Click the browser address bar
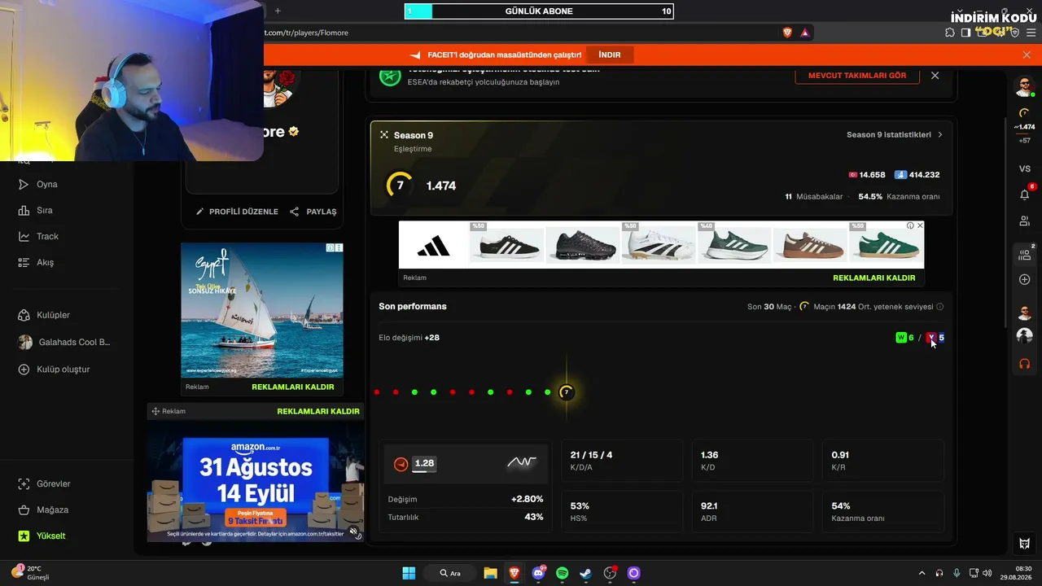The height and width of the screenshot is (586, 1042). tap(521, 33)
